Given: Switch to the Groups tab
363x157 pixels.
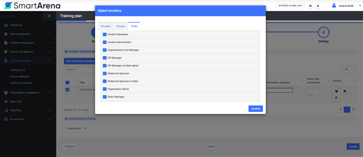Looking at the screenshot, I should 121,26.
